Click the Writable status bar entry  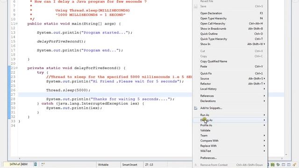[103, 165]
